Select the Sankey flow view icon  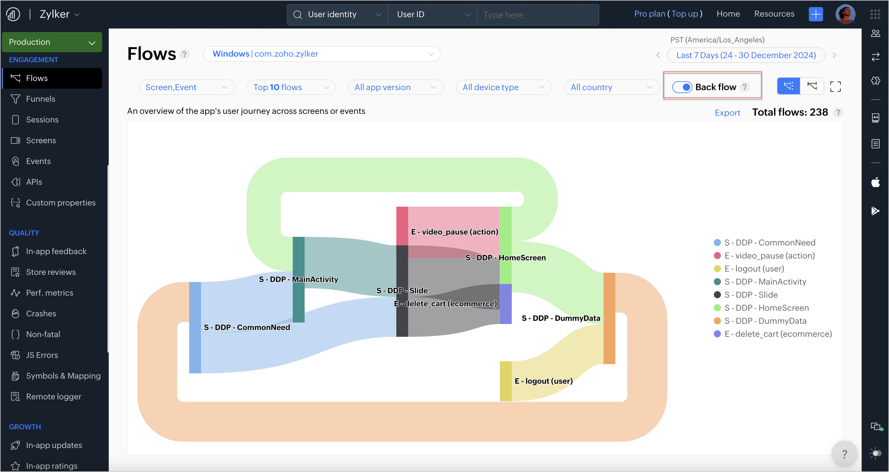[788, 86]
